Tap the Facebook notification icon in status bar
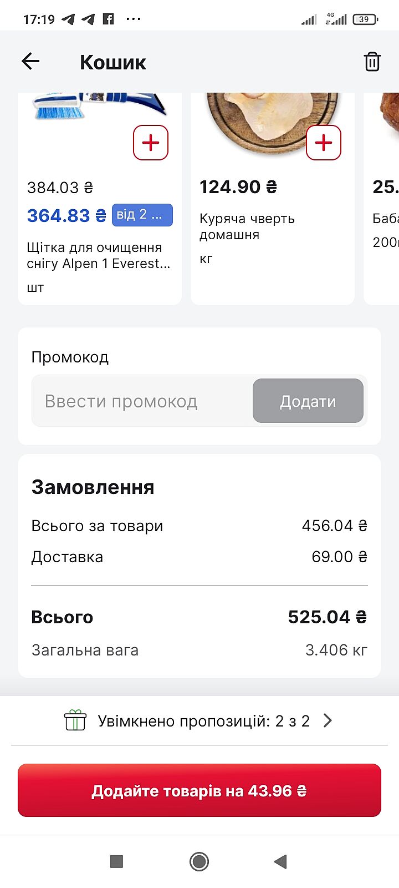This screenshot has width=399, height=888. point(109,19)
